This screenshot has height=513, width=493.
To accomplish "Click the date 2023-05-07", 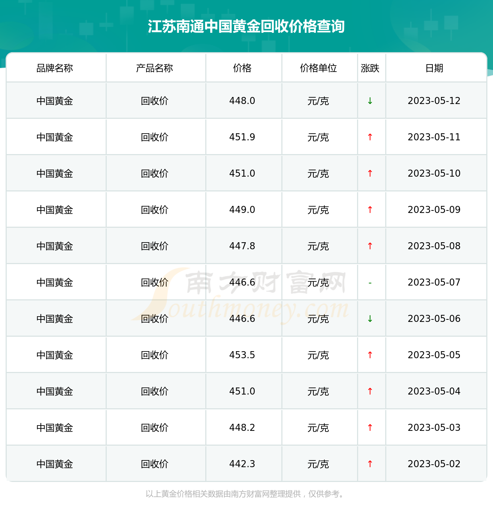I will click(434, 282).
